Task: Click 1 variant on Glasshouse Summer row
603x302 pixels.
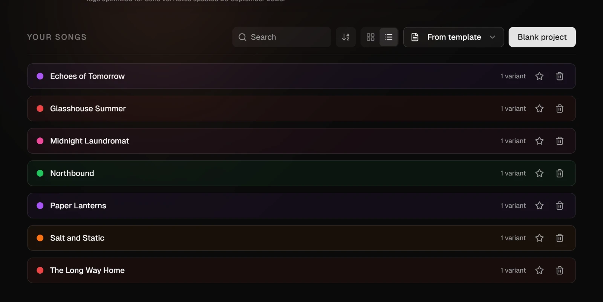Action: [x=513, y=108]
